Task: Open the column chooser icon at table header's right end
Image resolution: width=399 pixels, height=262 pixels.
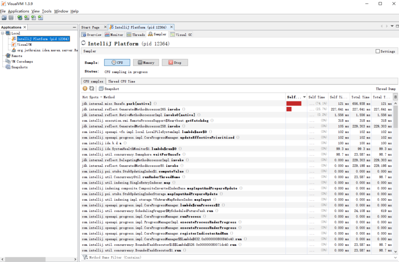Action: (395, 97)
